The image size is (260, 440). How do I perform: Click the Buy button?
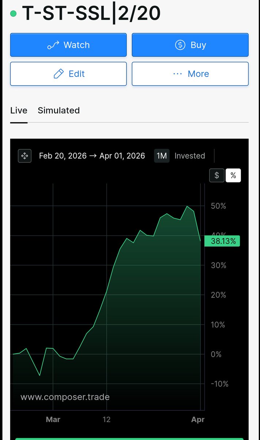click(190, 45)
